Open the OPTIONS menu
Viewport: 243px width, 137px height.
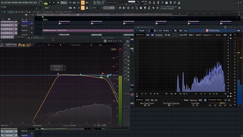[x=25, y=3]
